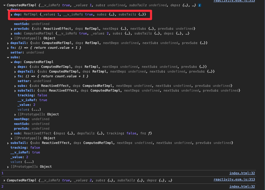Expand nested subsTail inside dep: ComputedRefImpl
Image resolution: width=265 pixels, height=190 pixels.
[15, 91]
